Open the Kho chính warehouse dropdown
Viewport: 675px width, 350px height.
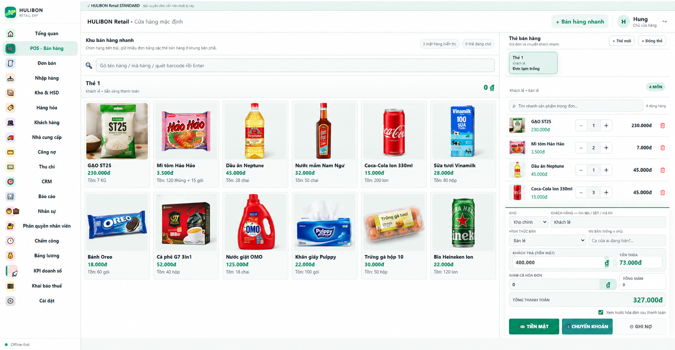[x=528, y=222]
